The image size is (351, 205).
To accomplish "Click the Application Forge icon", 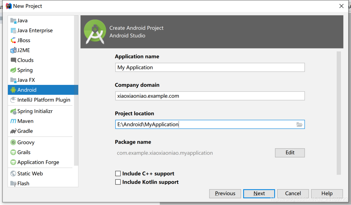I will (13, 162).
